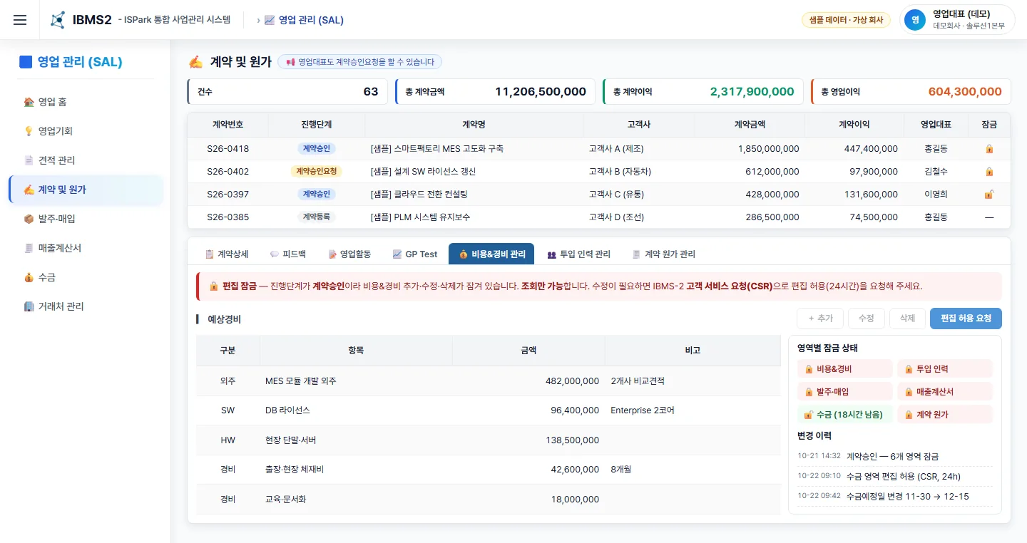Image resolution: width=1027 pixels, height=543 pixels.
Task: Click the 영업기회 lightbulb icon
Action: coord(29,131)
